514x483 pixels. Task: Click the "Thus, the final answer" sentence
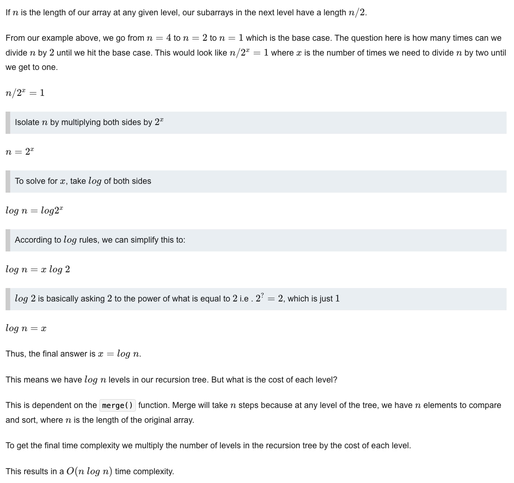click(x=73, y=354)
